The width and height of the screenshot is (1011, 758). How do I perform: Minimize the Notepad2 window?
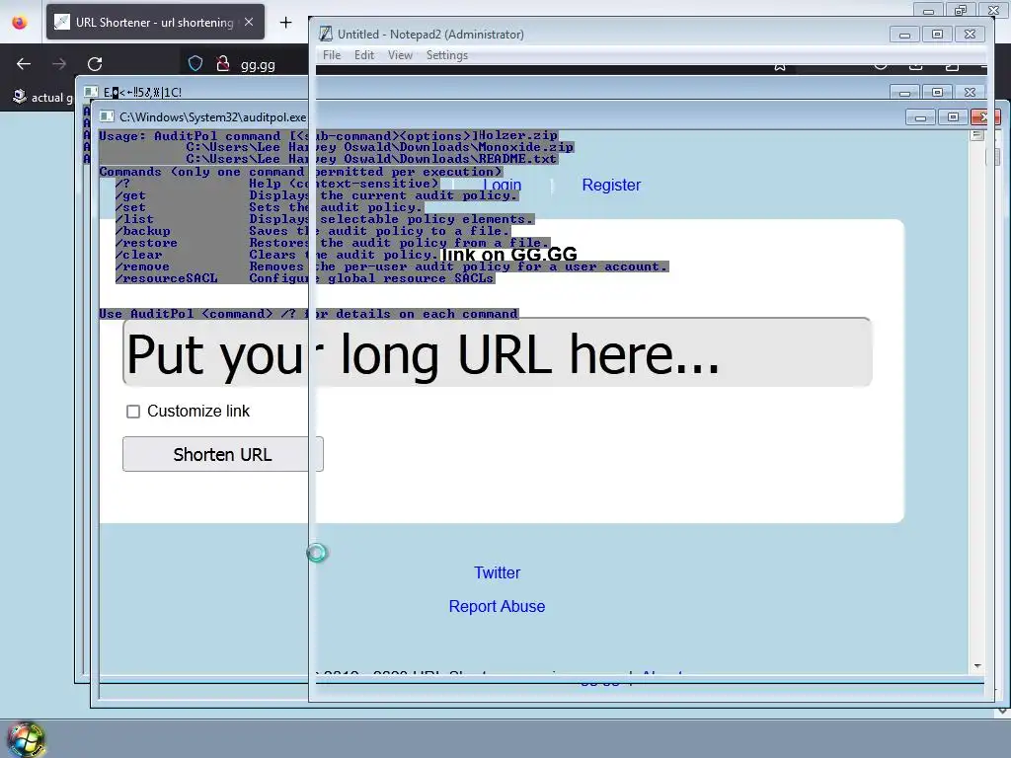coord(904,35)
